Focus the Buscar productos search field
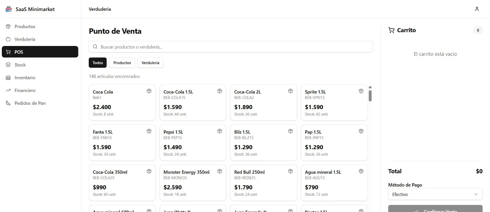 pos(231,47)
